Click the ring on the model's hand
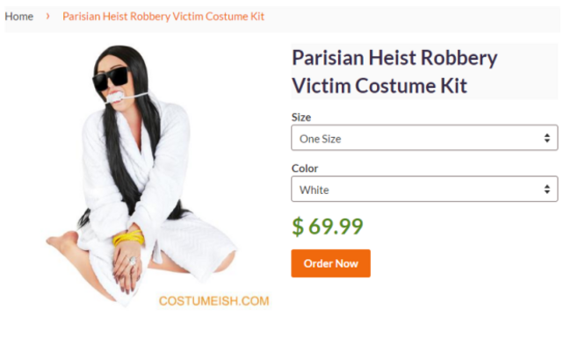The height and width of the screenshot is (338, 571). click(x=133, y=261)
